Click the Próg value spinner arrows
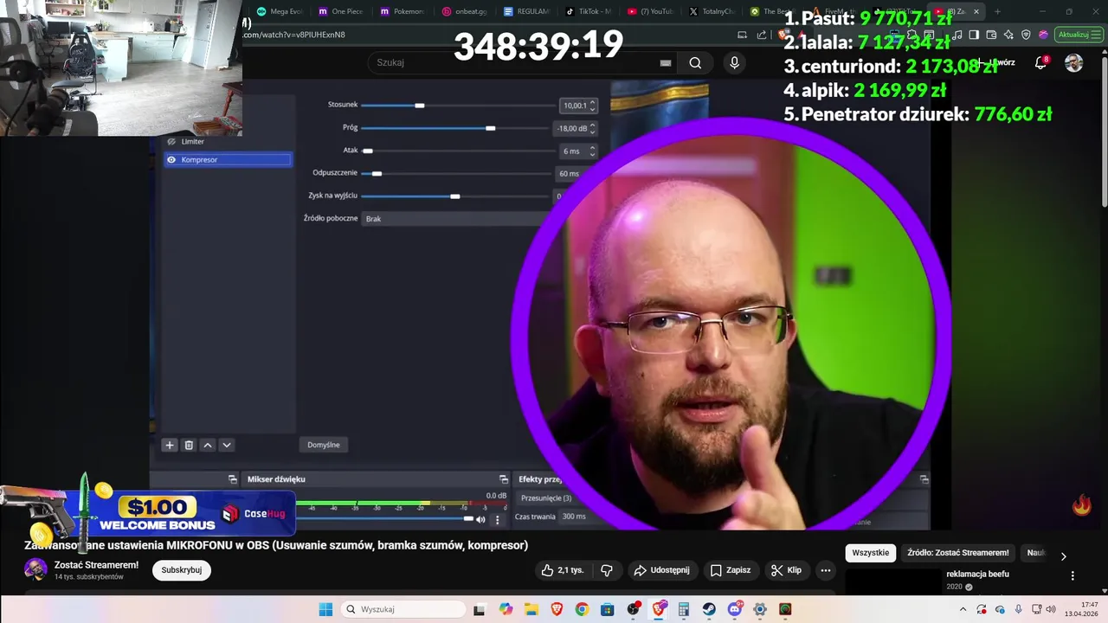The height and width of the screenshot is (623, 1108). (592, 128)
